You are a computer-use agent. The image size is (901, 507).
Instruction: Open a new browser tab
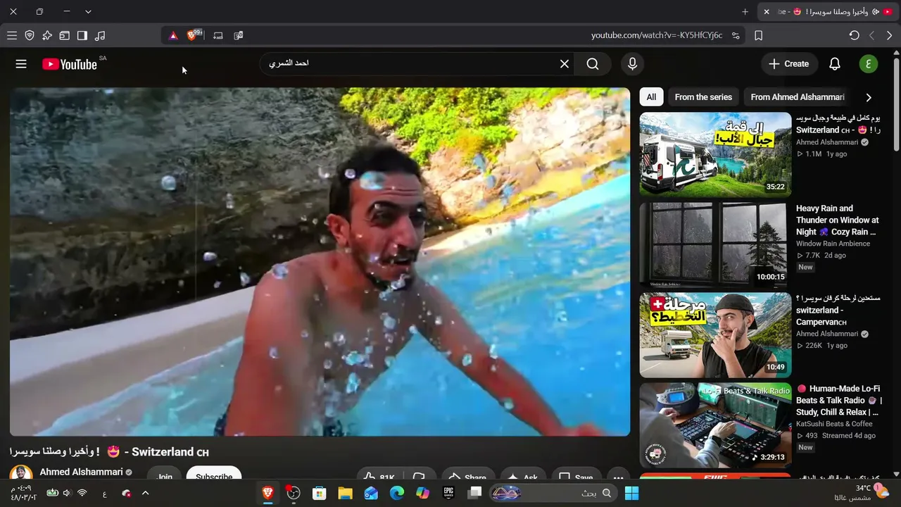[745, 12]
